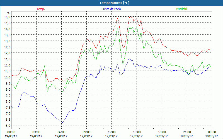Image resolution: width=223 pixels, height=139 pixels.
Task: Click the '19/03/17' date under 03:00
Action: 36,136
